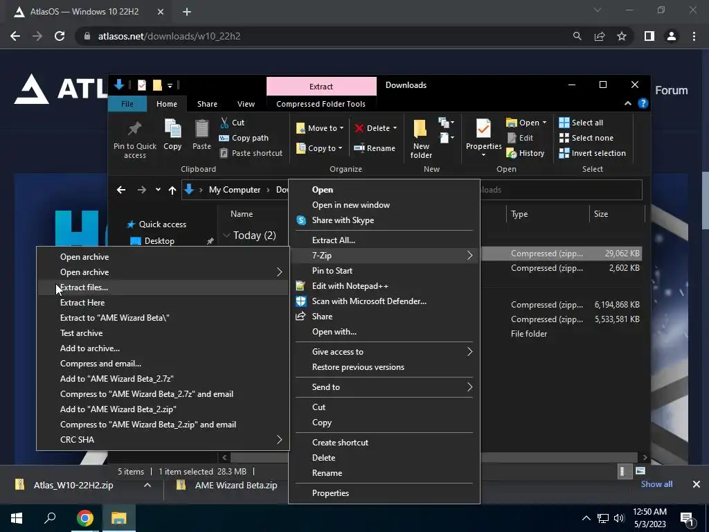Viewport: 709px width, 532px height.
Task: Open the Copy to dropdown
Action: click(x=319, y=148)
